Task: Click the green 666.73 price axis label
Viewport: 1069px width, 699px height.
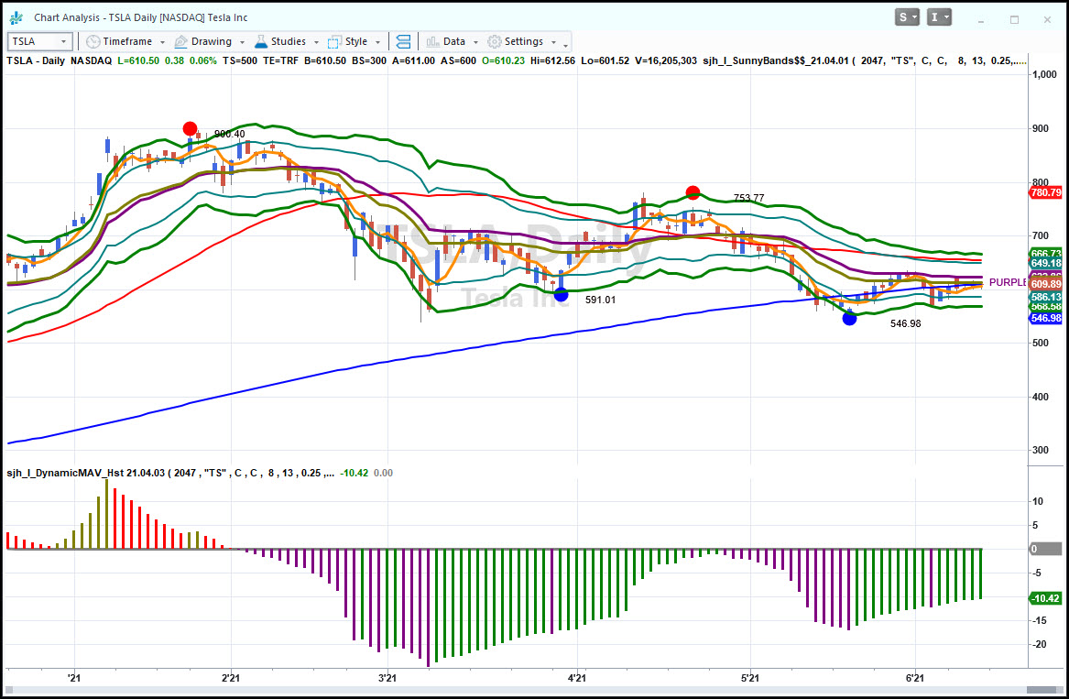Action: click(1045, 253)
